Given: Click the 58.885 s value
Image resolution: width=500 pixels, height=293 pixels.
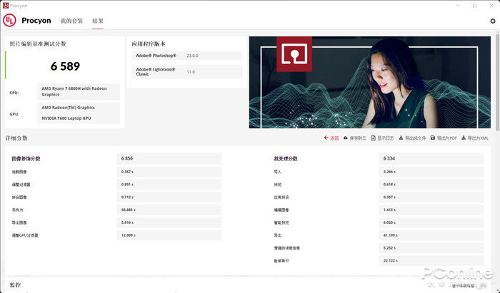Looking at the screenshot, I should pos(128,210).
